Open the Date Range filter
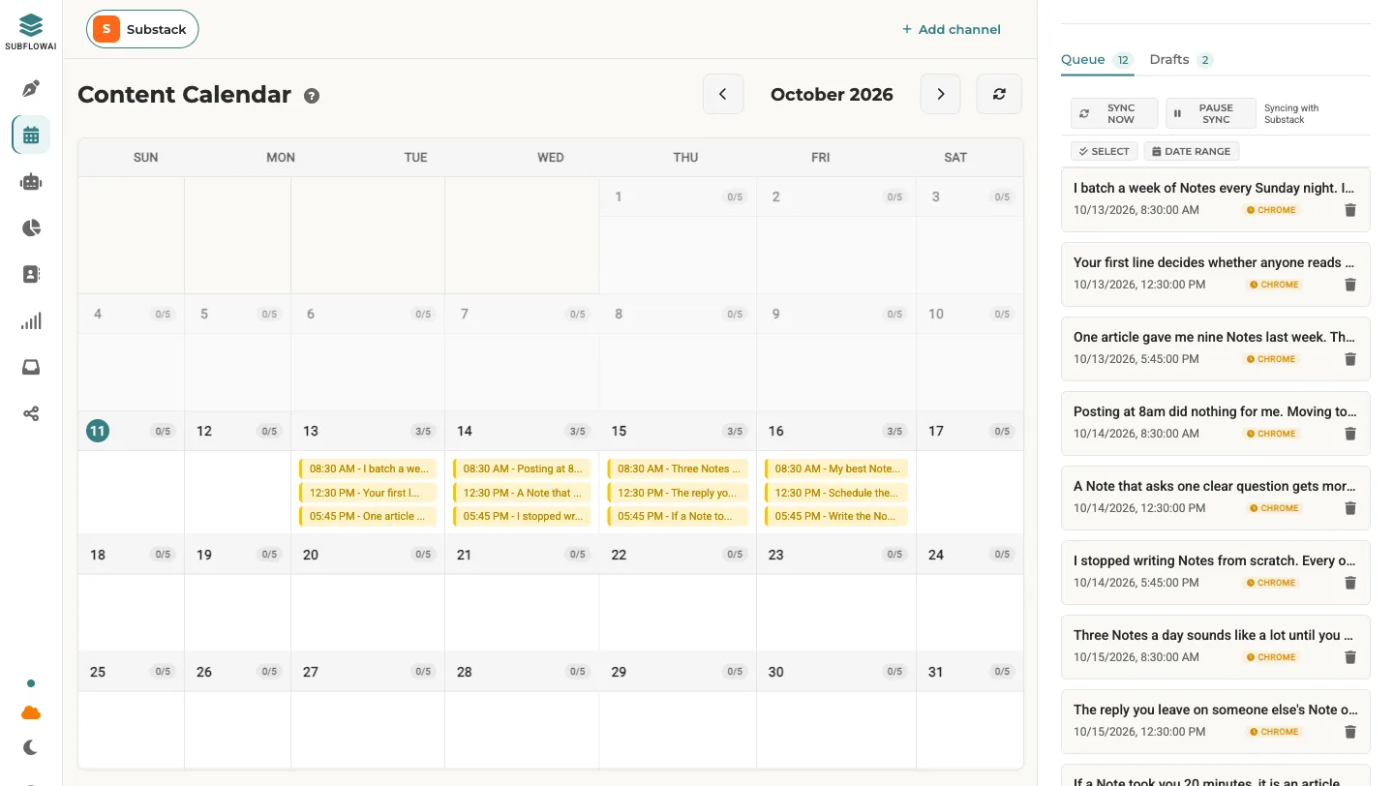Screen dimensions: 1394x786 point(1192,151)
